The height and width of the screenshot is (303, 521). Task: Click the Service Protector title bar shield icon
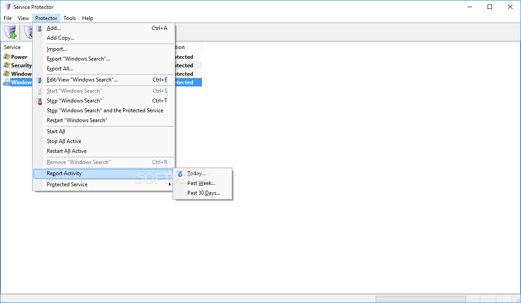pyautogui.click(x=7, y=7)
